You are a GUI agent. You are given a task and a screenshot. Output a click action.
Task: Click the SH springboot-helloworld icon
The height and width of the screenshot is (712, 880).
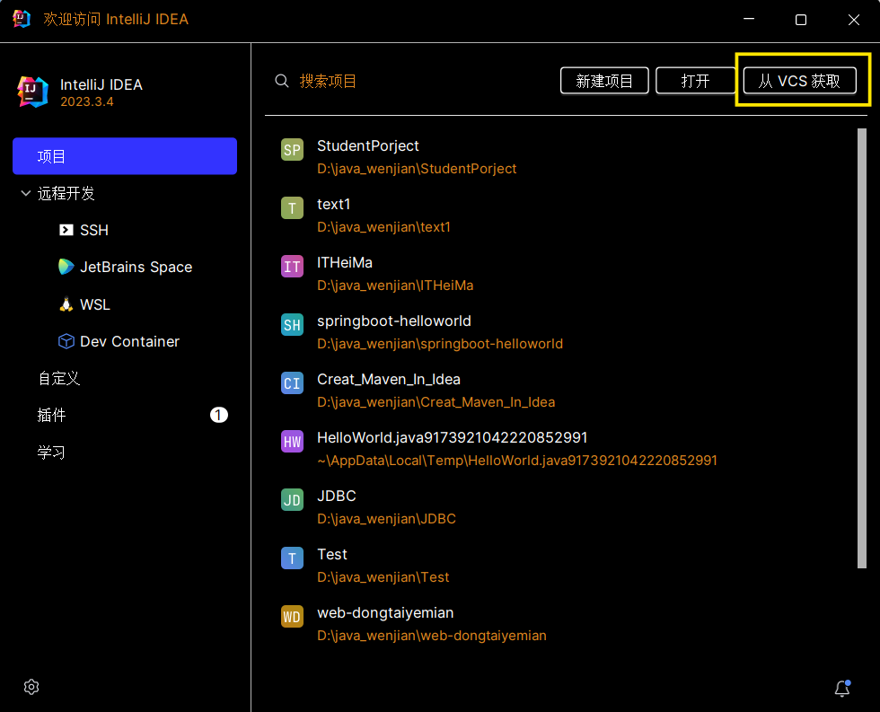tap(292, 325)
